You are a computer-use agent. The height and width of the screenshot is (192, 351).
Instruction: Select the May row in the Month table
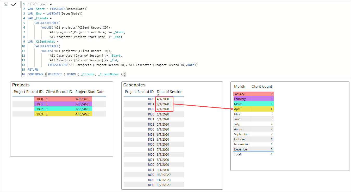[253, 114]
